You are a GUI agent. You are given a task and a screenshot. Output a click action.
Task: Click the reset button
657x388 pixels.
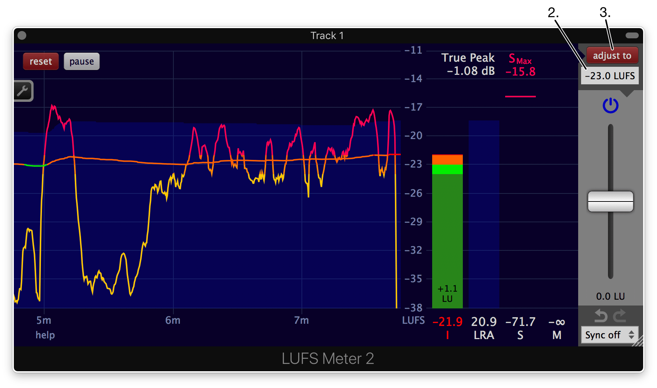(41, 61)
